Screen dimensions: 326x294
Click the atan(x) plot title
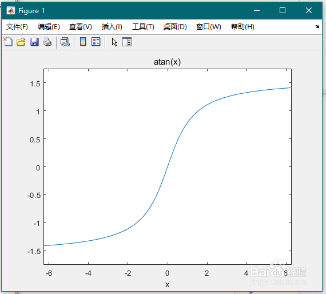167,62
